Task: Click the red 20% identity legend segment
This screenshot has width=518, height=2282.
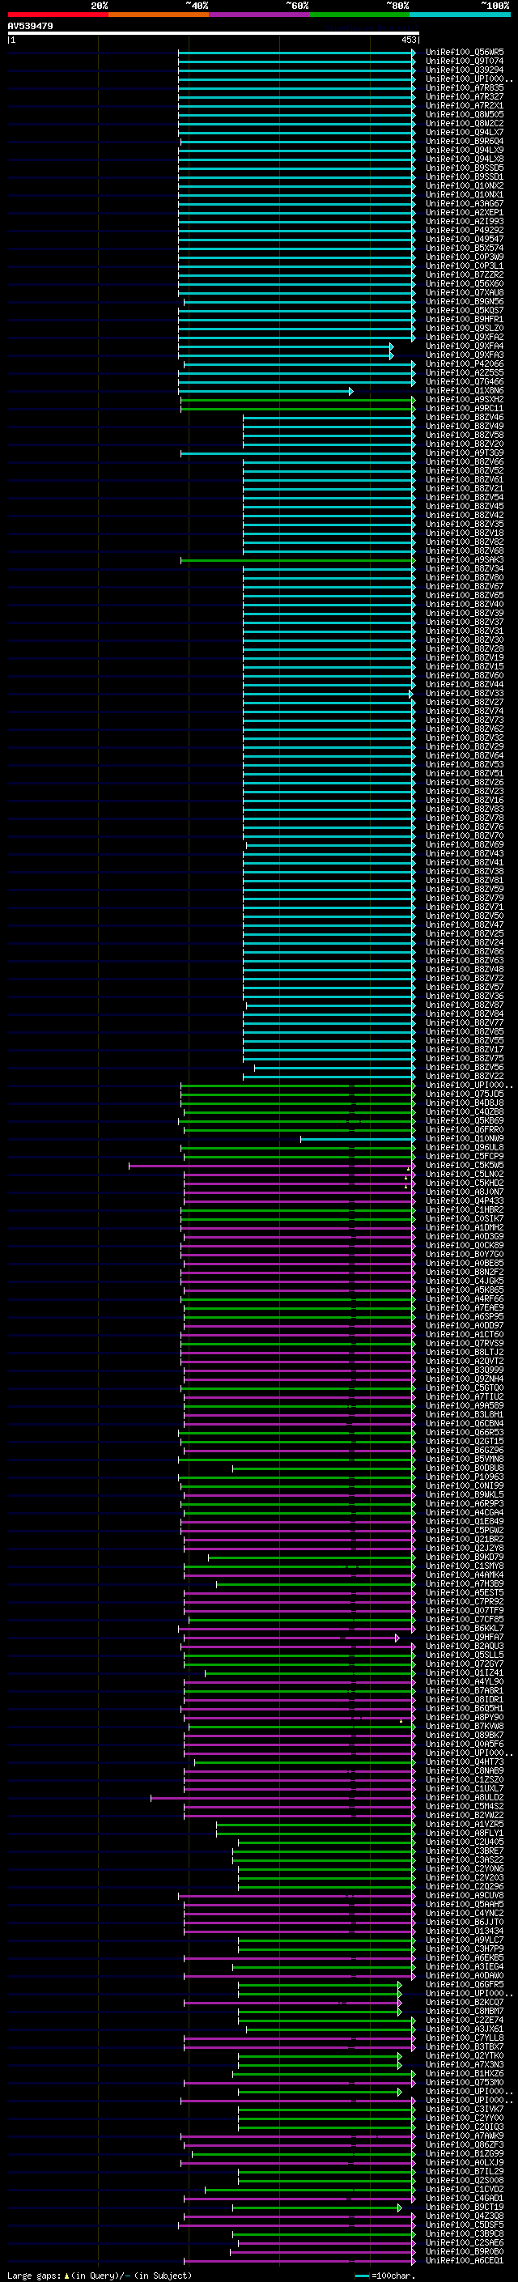Action: click(57, 15)
